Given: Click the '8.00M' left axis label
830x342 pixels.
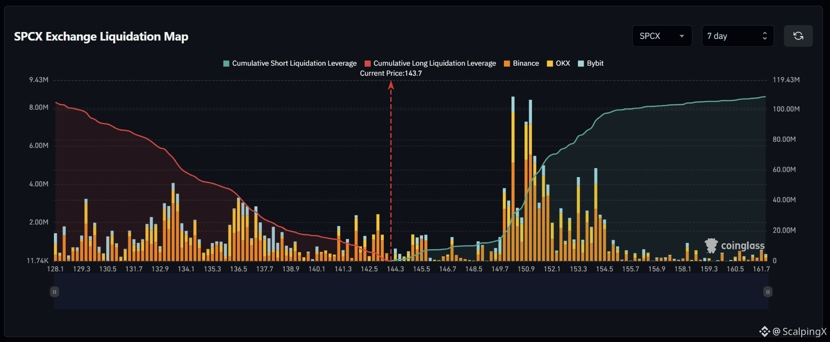Looking at the screenshot, I should 39,107.
